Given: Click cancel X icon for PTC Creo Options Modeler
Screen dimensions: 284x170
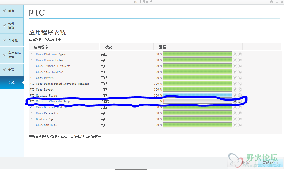Looking at the screenshot, I should pos(240,107).
